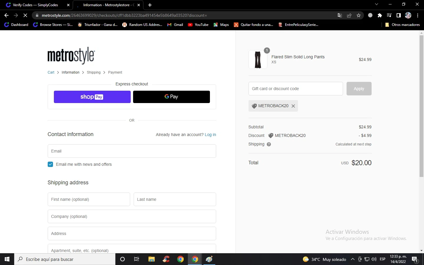Viewport: 424px width, 265px height.
Task: Remove the METROBACK20 discount code
Action: (x=293, y=106)
